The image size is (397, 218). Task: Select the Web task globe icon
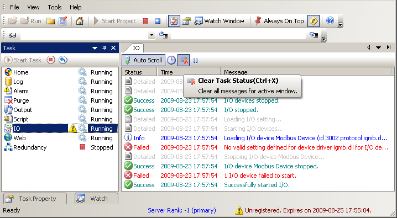(8, 137)
